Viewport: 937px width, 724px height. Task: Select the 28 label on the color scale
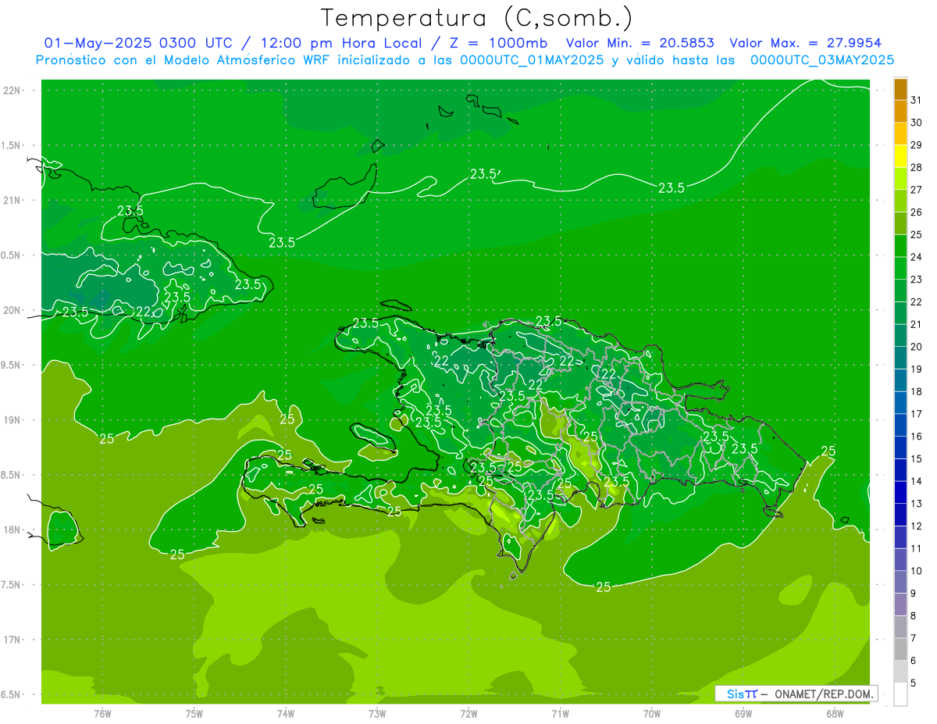(916, 167)
